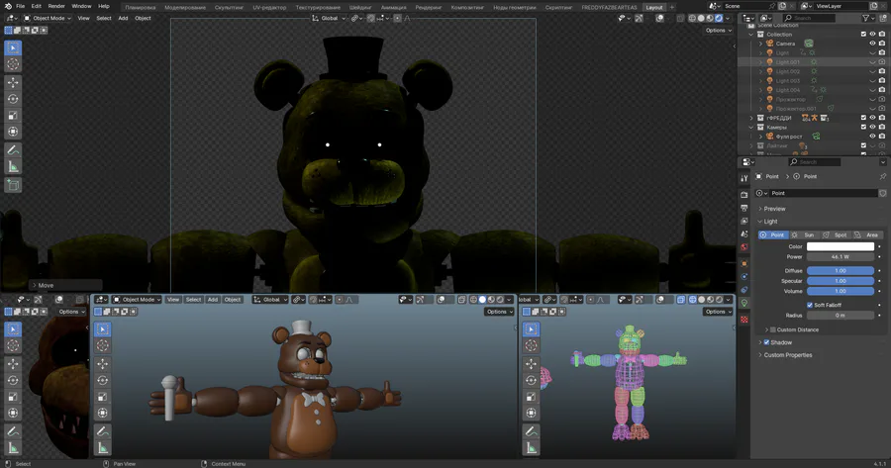
Task: Select Move tool in the middle bottom viewport
Action: (x=103, y=363)
